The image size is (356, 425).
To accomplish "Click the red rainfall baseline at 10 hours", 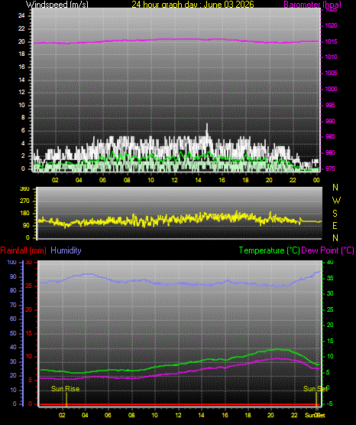I will [x=154, y=404].
